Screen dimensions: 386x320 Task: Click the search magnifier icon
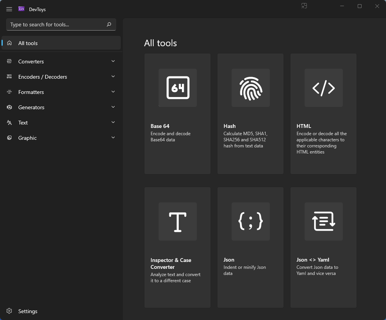tap(109, 24)
